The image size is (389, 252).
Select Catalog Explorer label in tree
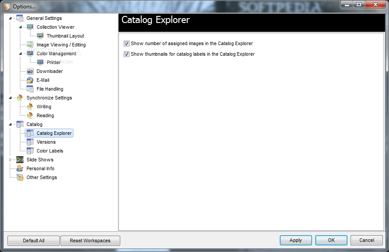54,133
